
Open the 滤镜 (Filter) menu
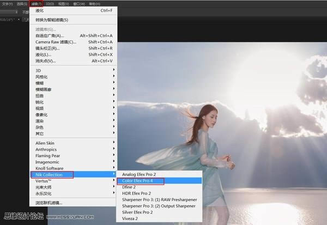click(x=37, y=4)
